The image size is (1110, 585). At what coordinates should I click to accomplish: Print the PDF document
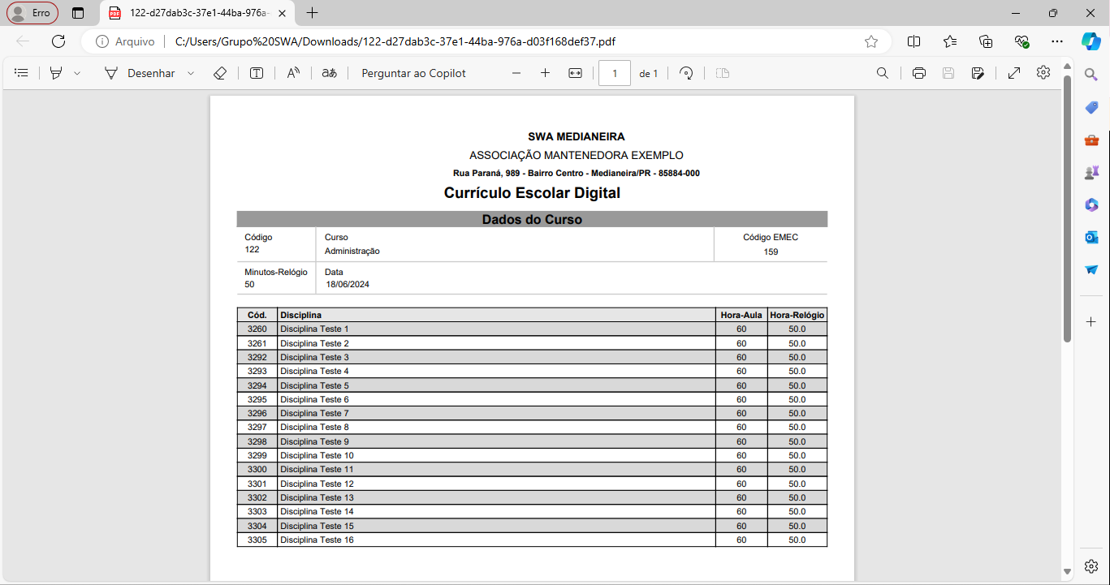(919, 73)
